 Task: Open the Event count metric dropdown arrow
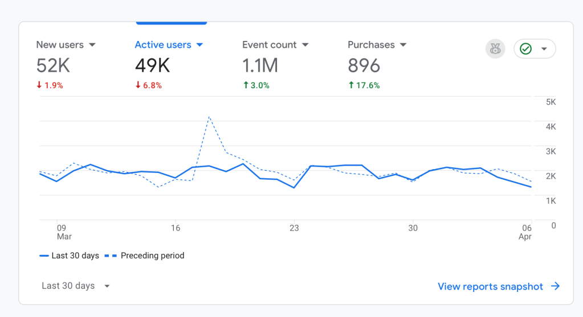pyautogui.click(x=305, y=45)
